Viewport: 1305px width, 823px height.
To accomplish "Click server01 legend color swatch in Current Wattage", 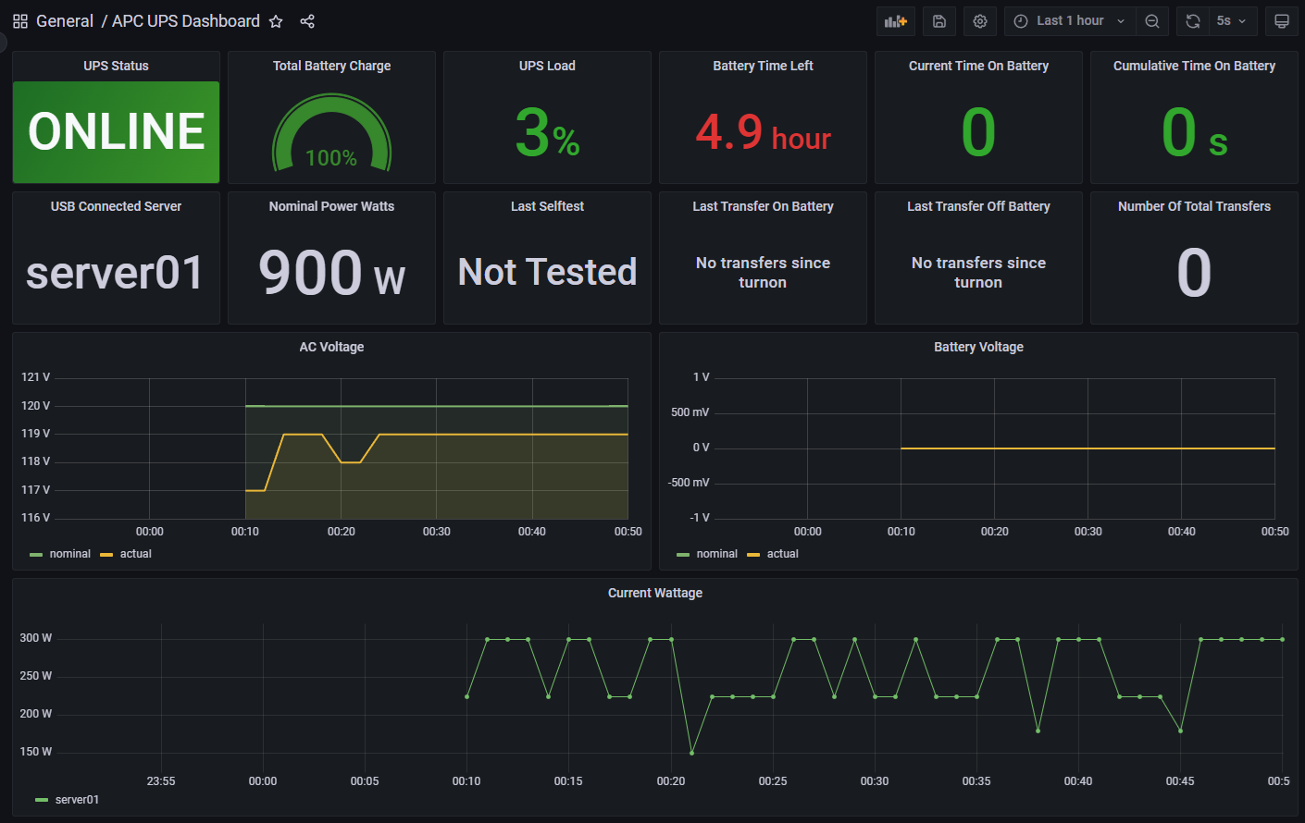I will pyautogui.click(x=41, y=800).
